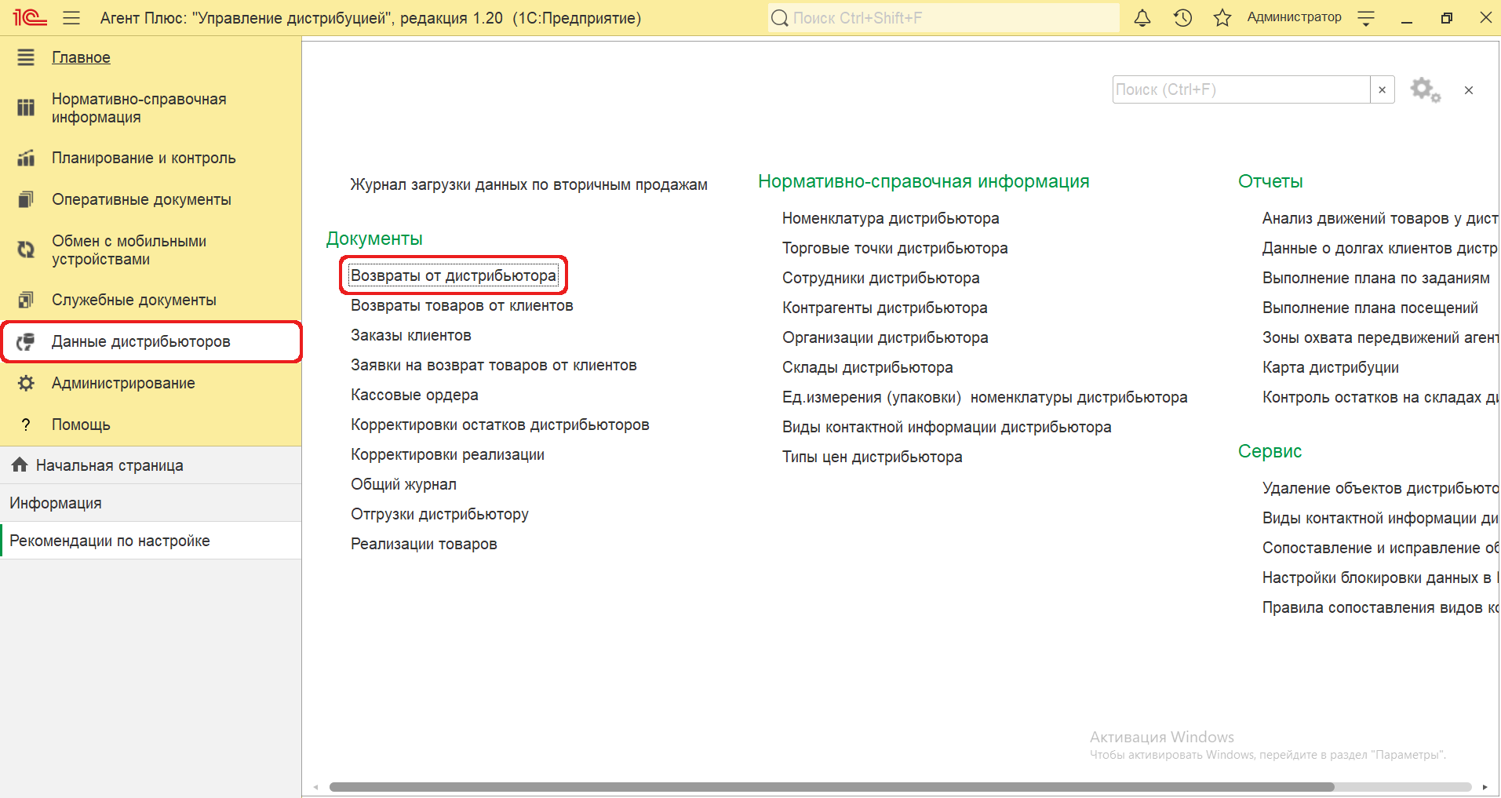Open Торговые точки дистрибьютора
Image resolution: width=1501 pixels, height=798 pixels.
click(x=895, y=248)
